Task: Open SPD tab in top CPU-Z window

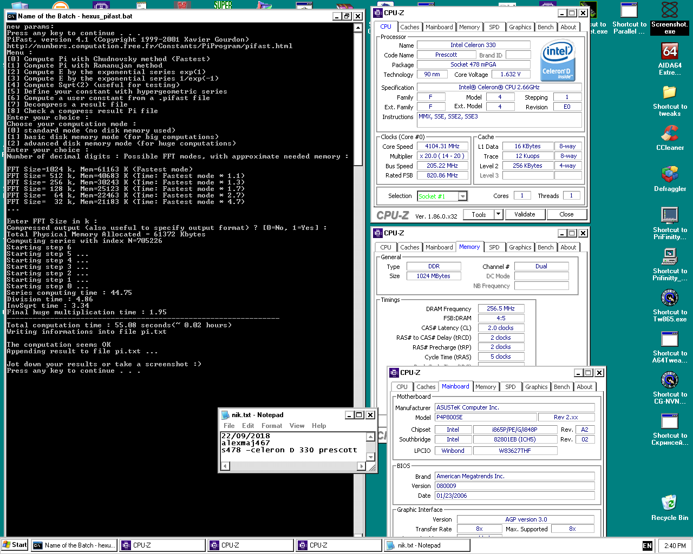Action: coord(494,27)
